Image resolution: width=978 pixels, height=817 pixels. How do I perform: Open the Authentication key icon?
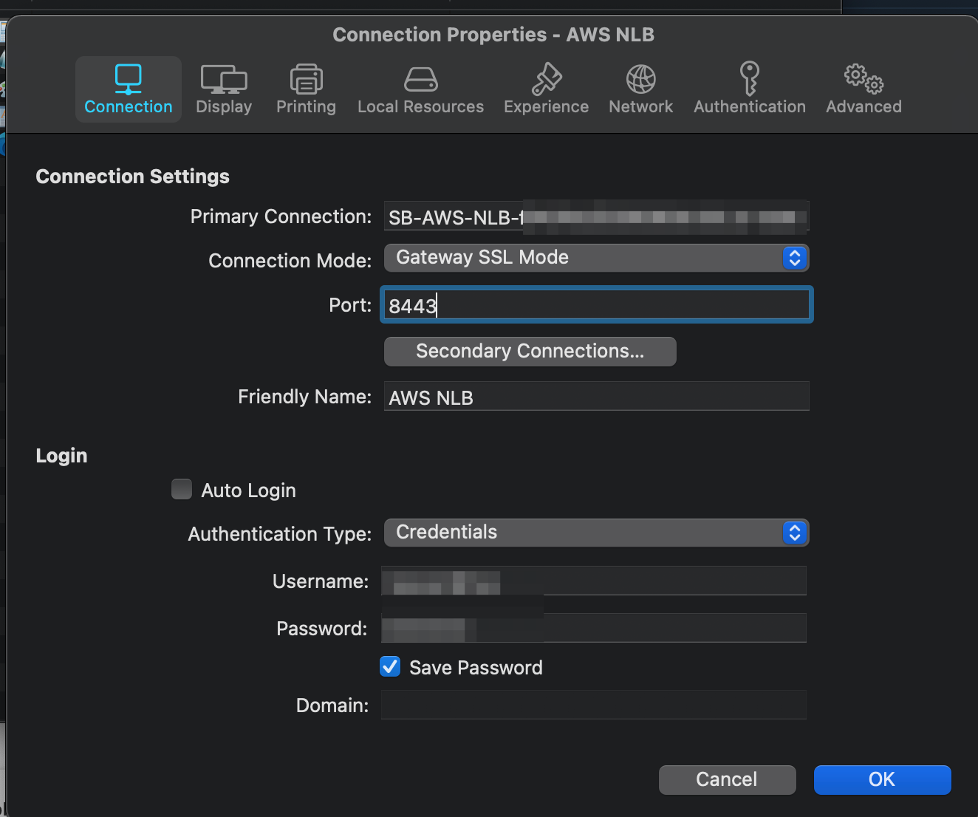pos(749,78)
